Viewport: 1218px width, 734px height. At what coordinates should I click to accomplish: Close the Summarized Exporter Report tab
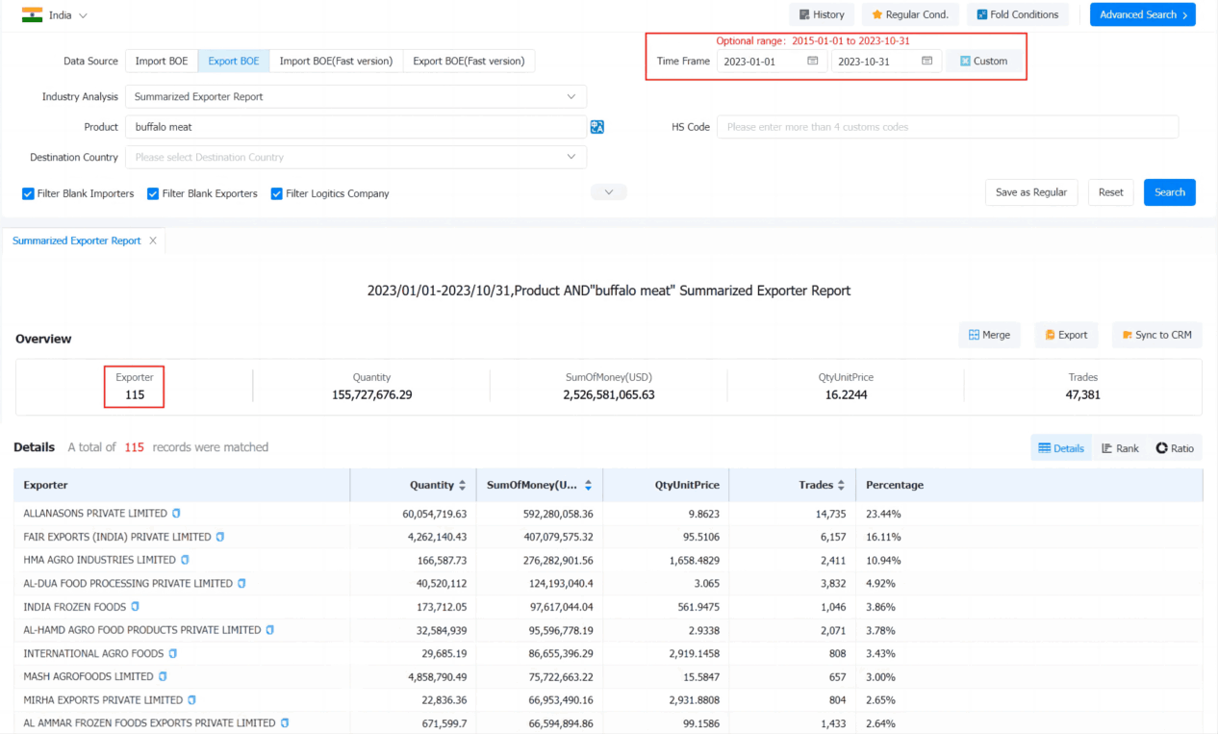point(153,240)
